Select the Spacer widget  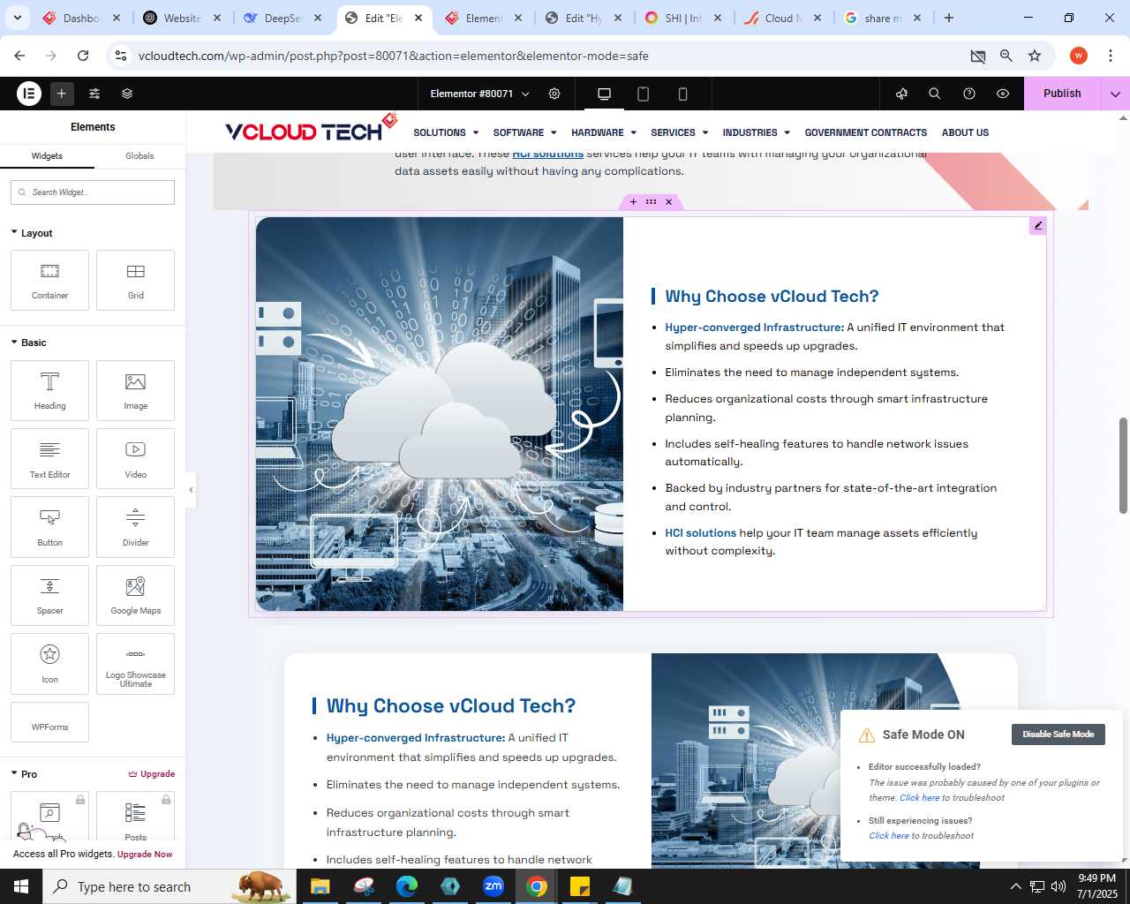click(49, 595)
